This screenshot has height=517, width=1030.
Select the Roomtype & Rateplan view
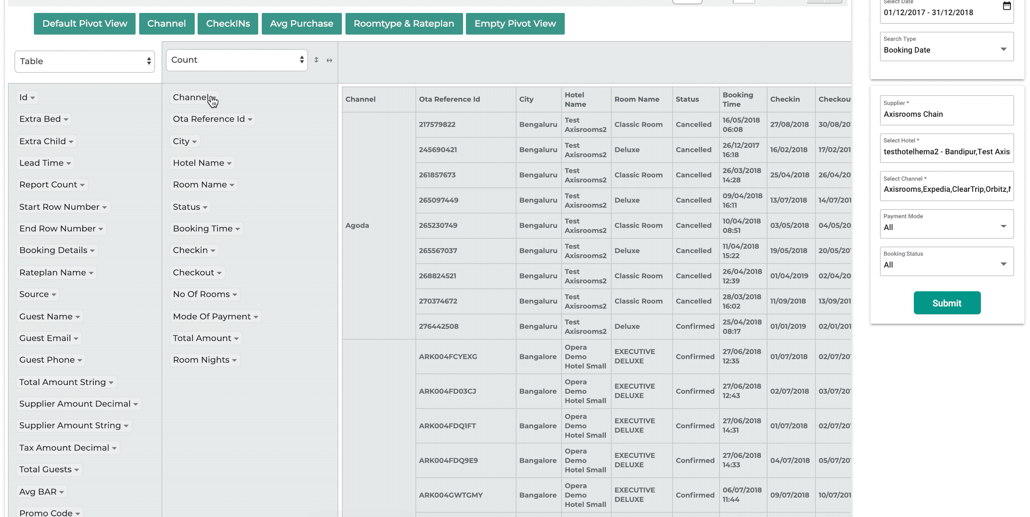pos(404,23)
